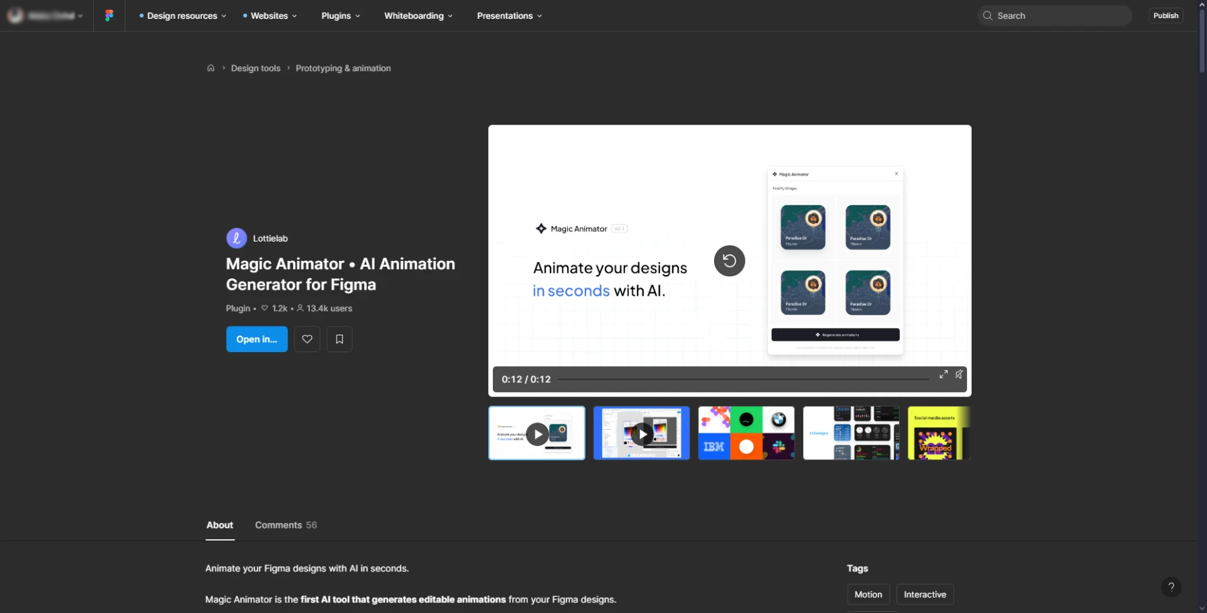Image resolution: width=1207 pixels, height=613 pixels.
Task: Click the Figma logo icon
Action: click(x=109, y=15)
